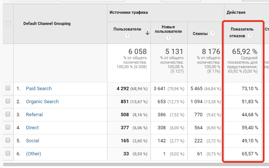The image size is (269, 168).
Task: Check the (Other) row checkbox
Action: 8,154
